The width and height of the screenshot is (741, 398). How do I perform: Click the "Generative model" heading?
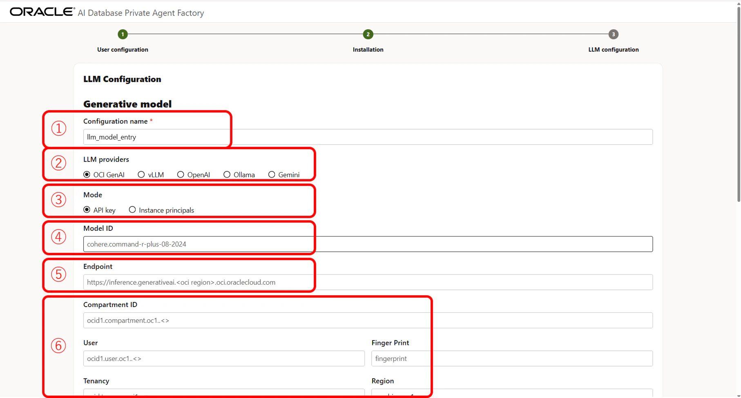(x=127, y=104)
